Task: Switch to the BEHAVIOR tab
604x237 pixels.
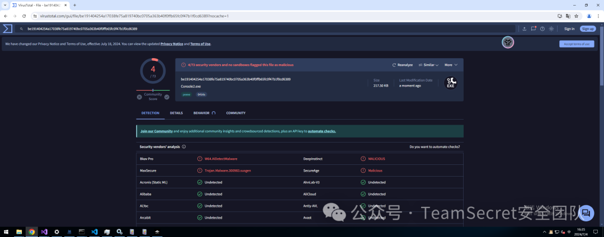Action: coord(204,113)
